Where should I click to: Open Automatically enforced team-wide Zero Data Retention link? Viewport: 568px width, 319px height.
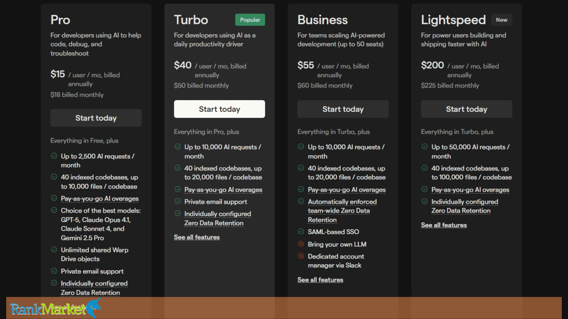click(x=342, y=211)
